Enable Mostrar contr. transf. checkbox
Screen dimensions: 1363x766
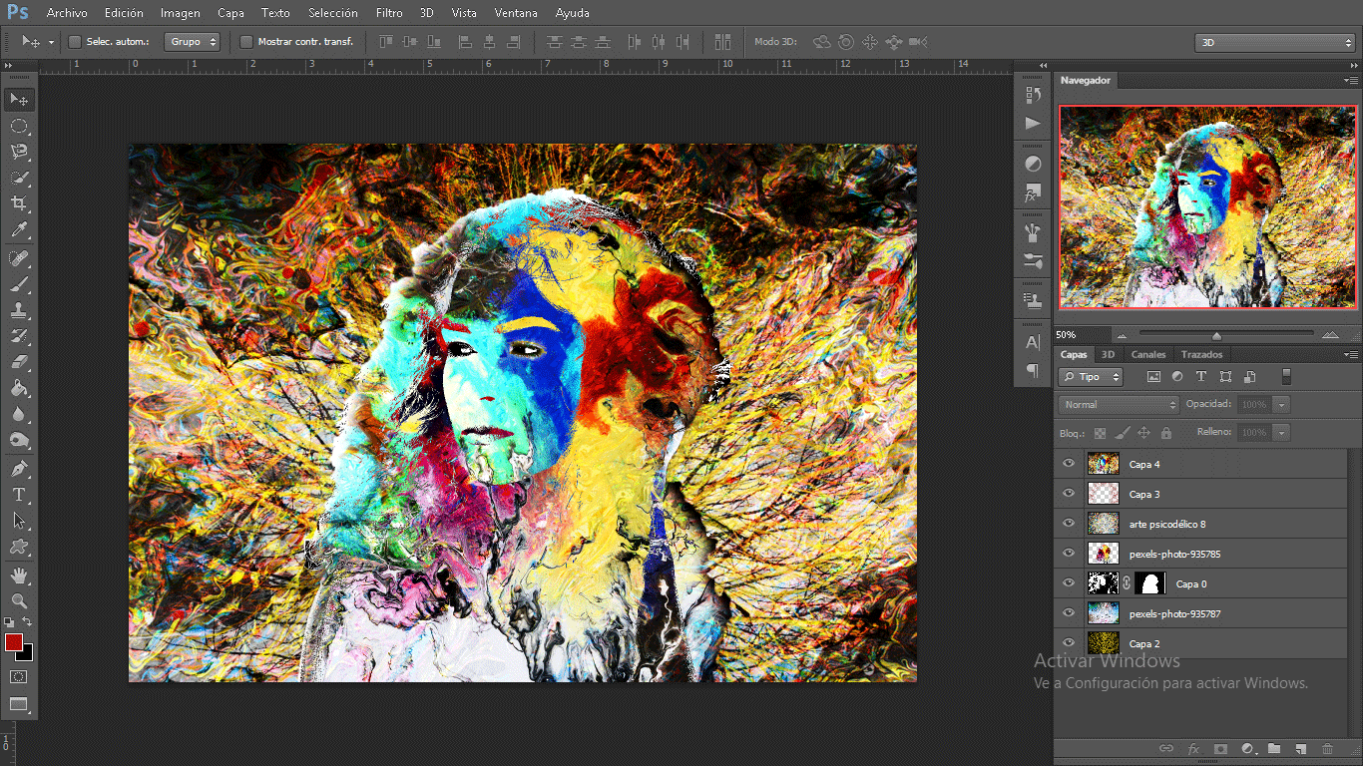[246, 42]
